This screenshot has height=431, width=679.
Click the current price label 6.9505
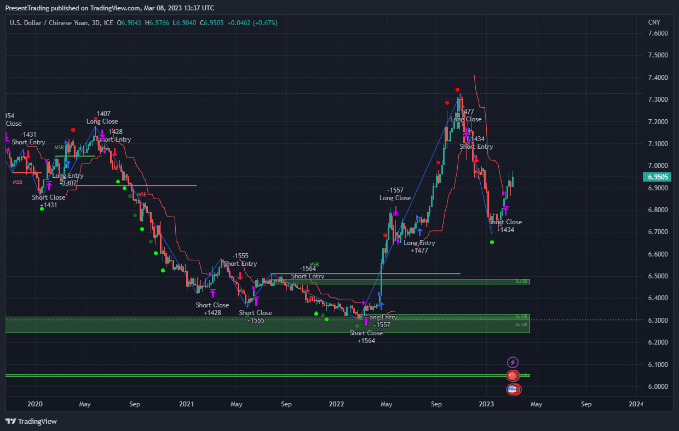[x=658, y=177]
